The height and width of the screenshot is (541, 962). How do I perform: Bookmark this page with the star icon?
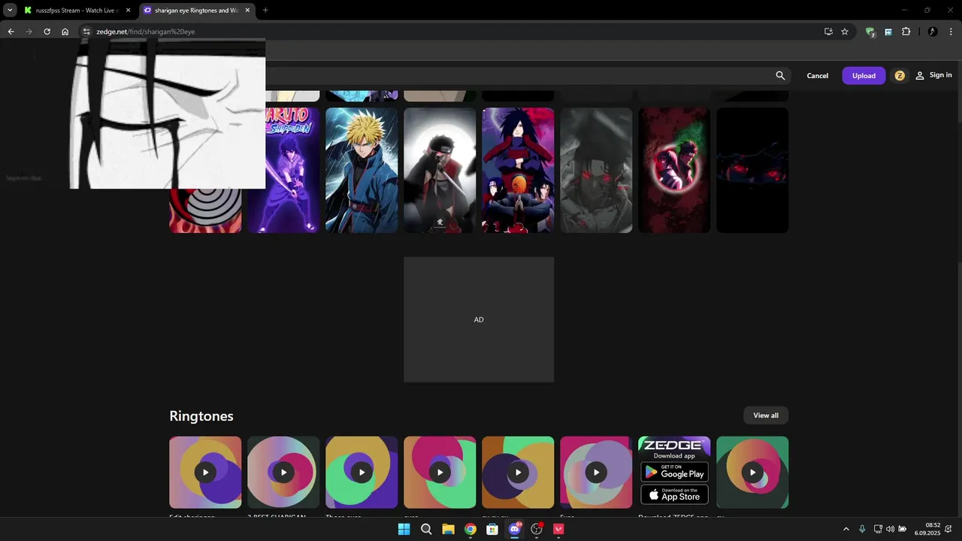click(x=845, y=32)
